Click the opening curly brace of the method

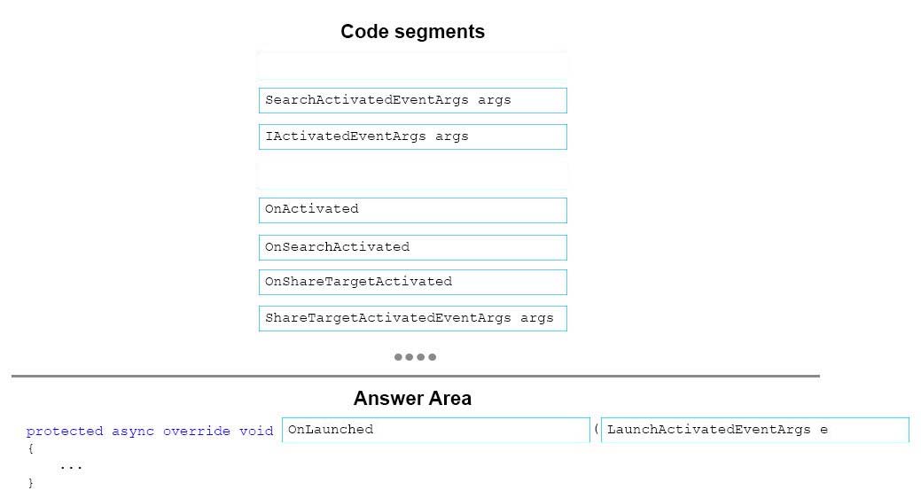coord(30,448)
